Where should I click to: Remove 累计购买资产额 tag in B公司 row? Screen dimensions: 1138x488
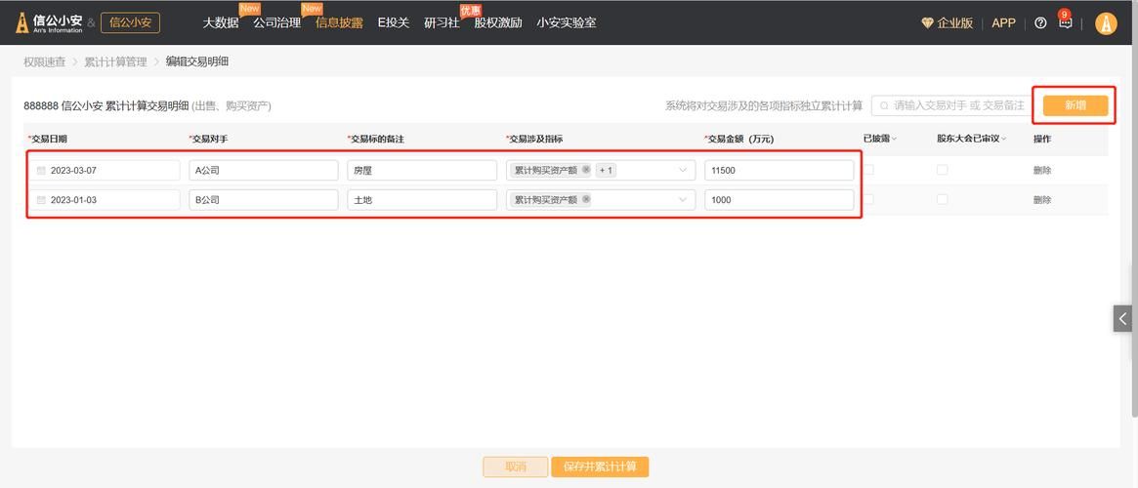click(586, 199)
